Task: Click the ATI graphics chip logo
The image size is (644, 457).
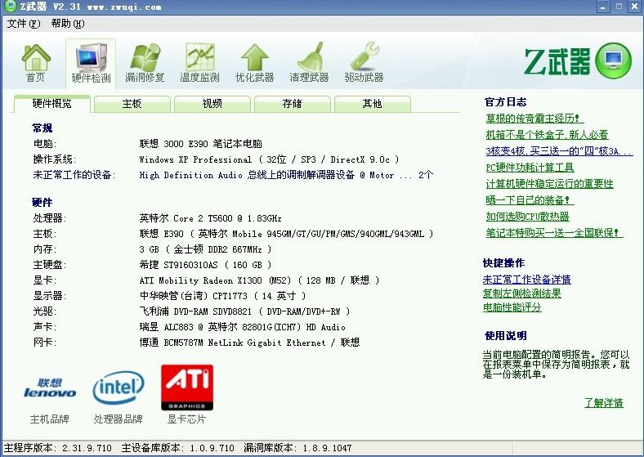Action: (187, 388)
